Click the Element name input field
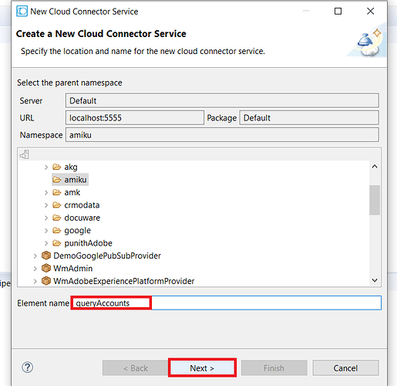397x386 pixels. pos(226,303)
